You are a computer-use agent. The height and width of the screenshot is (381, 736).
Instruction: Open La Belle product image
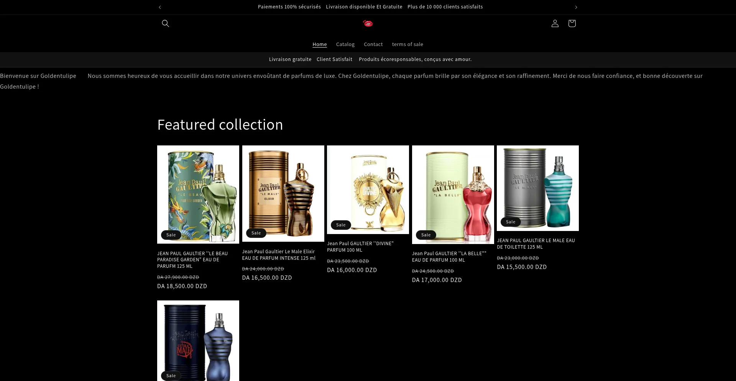click(x=453, y=195)
